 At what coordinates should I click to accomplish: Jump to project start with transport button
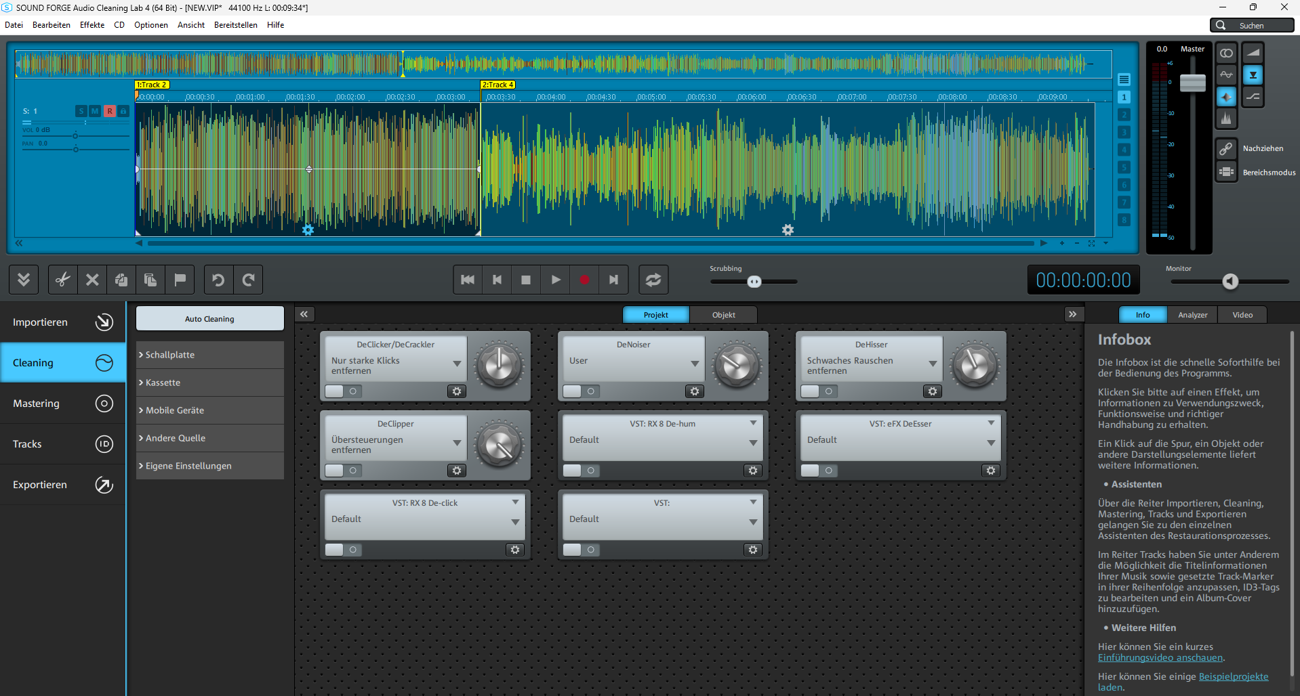pos(468,280)
